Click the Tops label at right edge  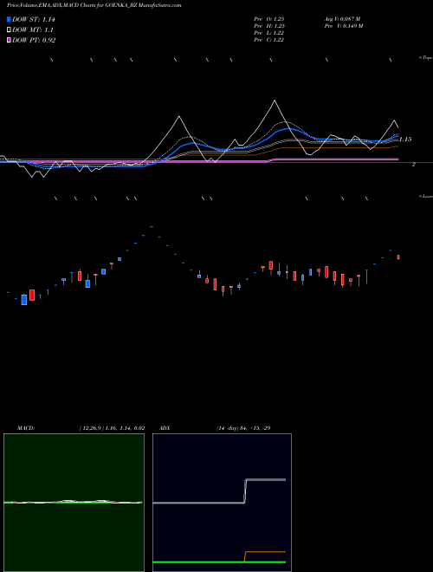(x=426, y=58)
